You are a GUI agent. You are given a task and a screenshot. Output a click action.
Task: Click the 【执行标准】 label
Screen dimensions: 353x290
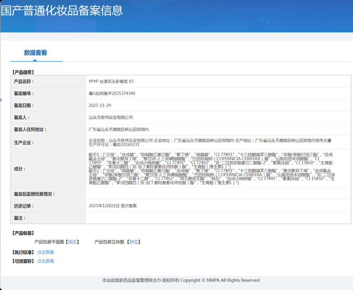[x=23, y=252]
